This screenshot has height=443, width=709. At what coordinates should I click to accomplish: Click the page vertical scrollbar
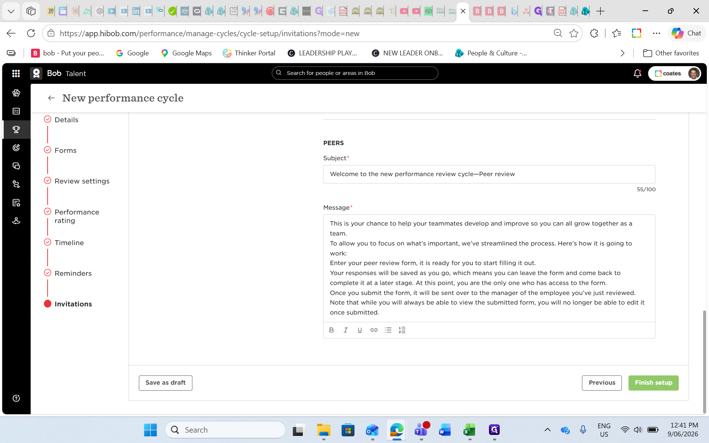(705, 362)
